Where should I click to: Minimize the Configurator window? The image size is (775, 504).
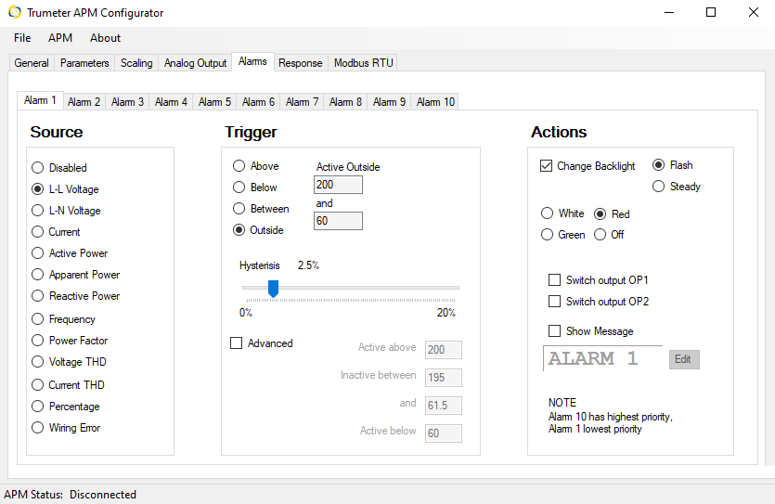tap(669, 12)
